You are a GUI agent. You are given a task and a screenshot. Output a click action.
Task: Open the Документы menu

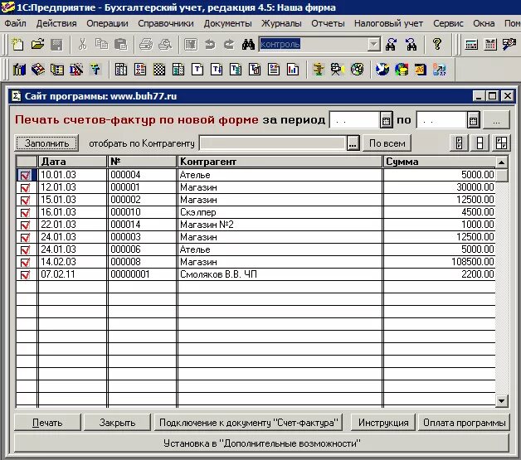(228, 23)
